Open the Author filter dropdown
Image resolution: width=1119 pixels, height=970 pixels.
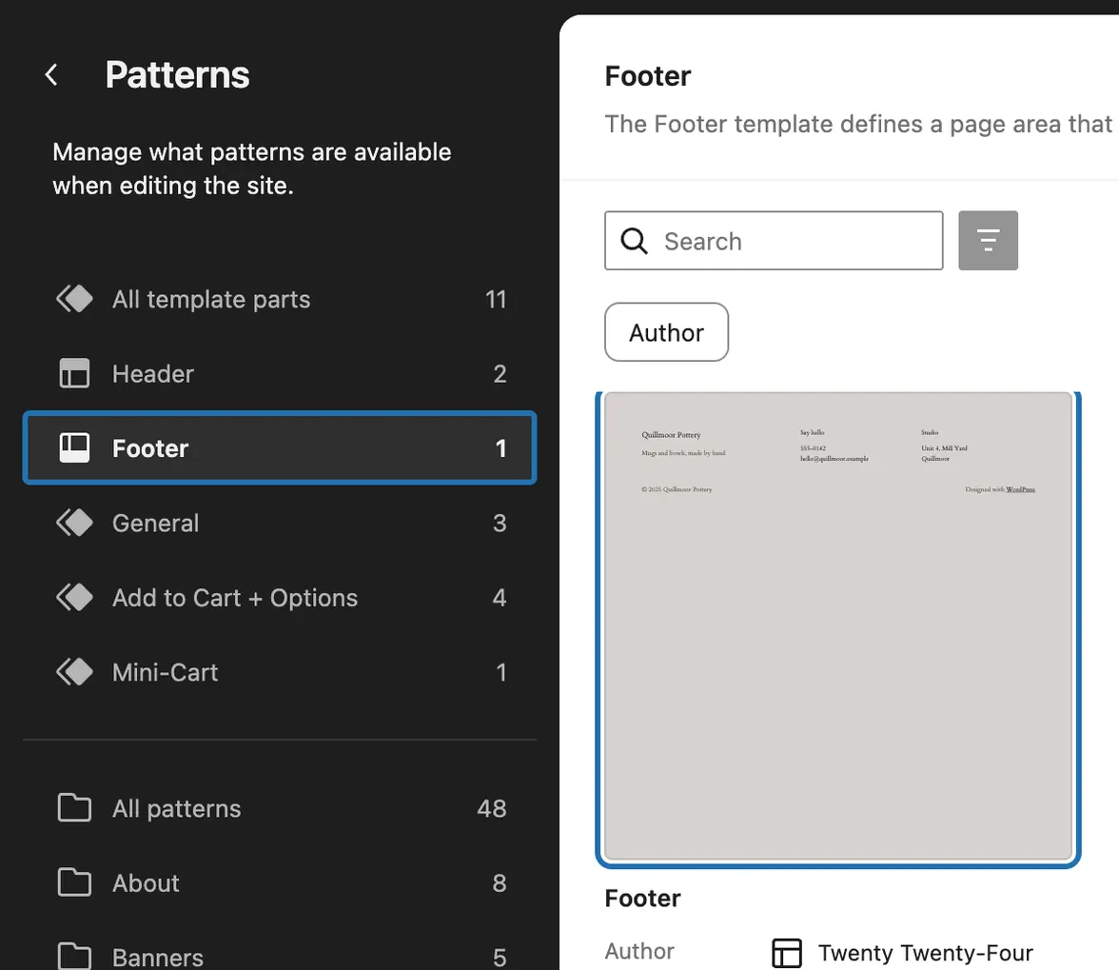coord(666,332)
